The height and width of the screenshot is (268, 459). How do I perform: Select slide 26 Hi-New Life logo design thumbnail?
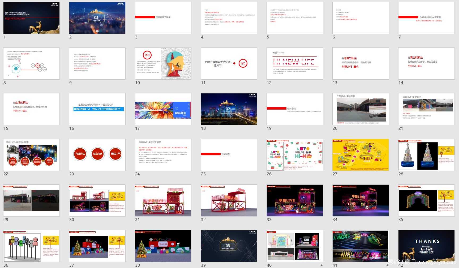[295, 155]
